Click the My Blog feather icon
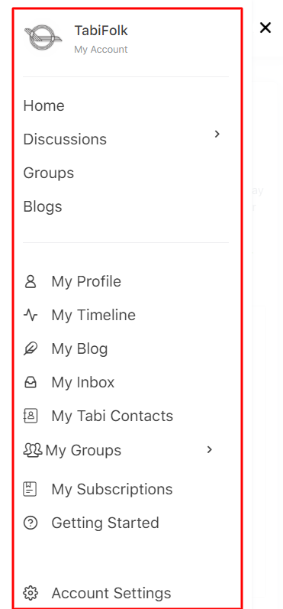The image size is (283, 609). (x=31, y=348)
